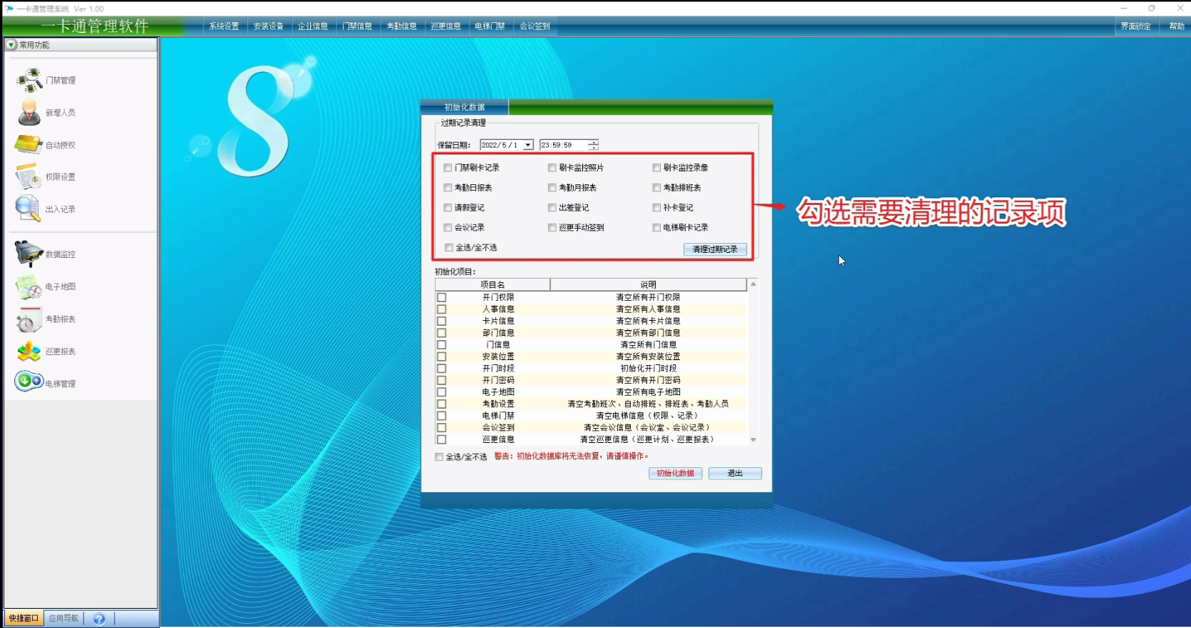The width and height of the screenshot is (1191, 628).
Task: Click the 新增人员 person icon
Action: click(x=29, y=113)
